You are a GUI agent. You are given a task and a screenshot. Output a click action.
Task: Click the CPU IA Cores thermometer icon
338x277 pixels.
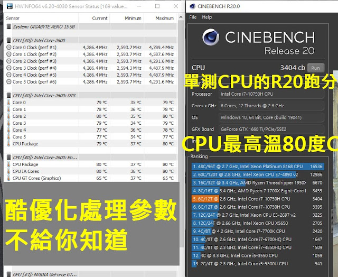click(8, 171)
